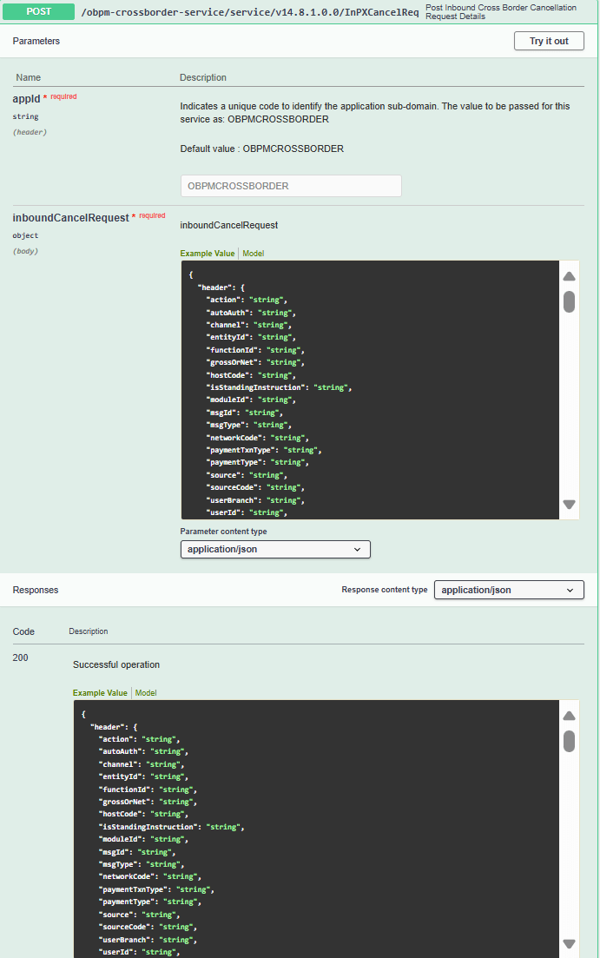Click the "userBranch" line in request example

(x=255, y=500)
